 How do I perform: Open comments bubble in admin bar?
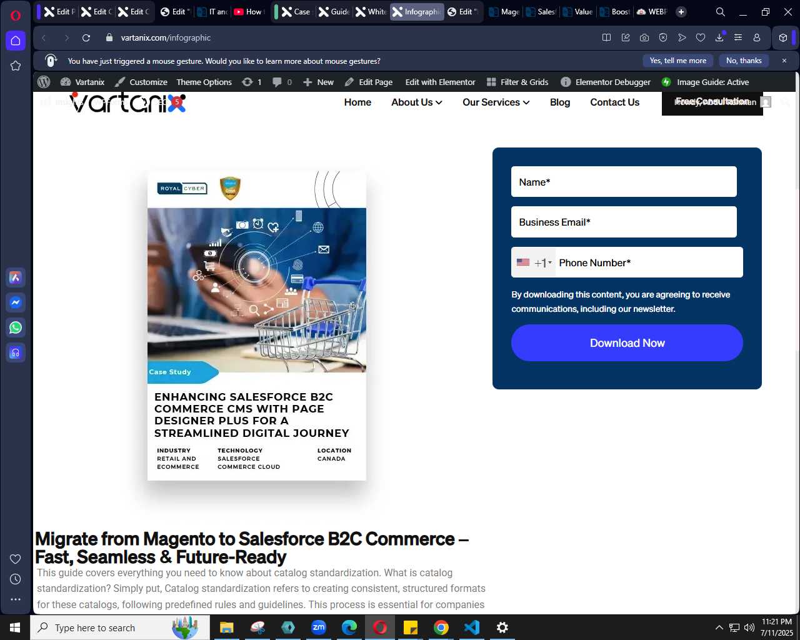click(282, 82)
